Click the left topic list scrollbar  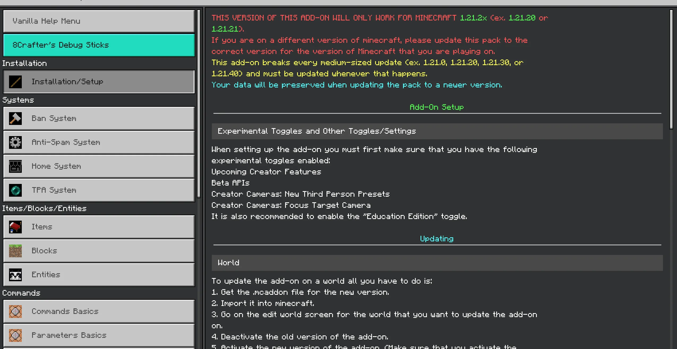[x=199, y=104]
